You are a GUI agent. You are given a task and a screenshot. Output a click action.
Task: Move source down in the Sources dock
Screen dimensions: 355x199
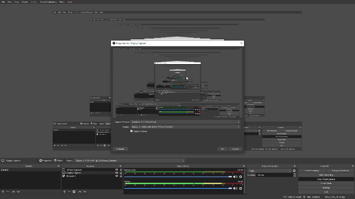click(85, 192)
